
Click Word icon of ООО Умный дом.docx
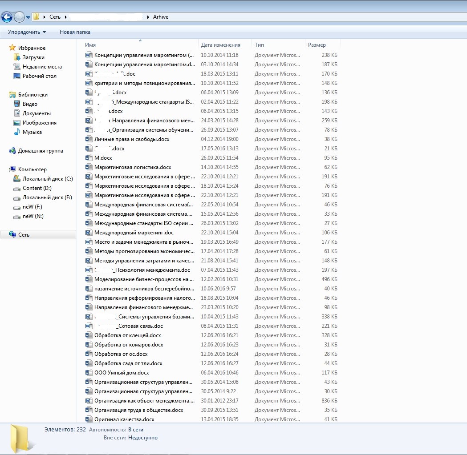coord(89,373)
